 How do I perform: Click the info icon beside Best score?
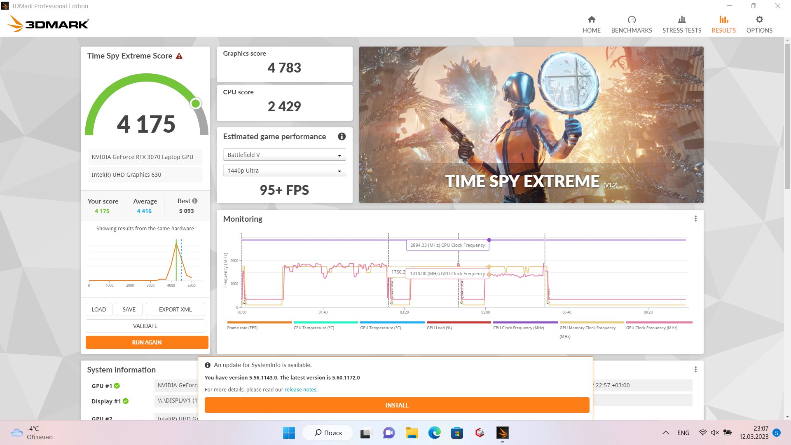click(x=195, y=201)
